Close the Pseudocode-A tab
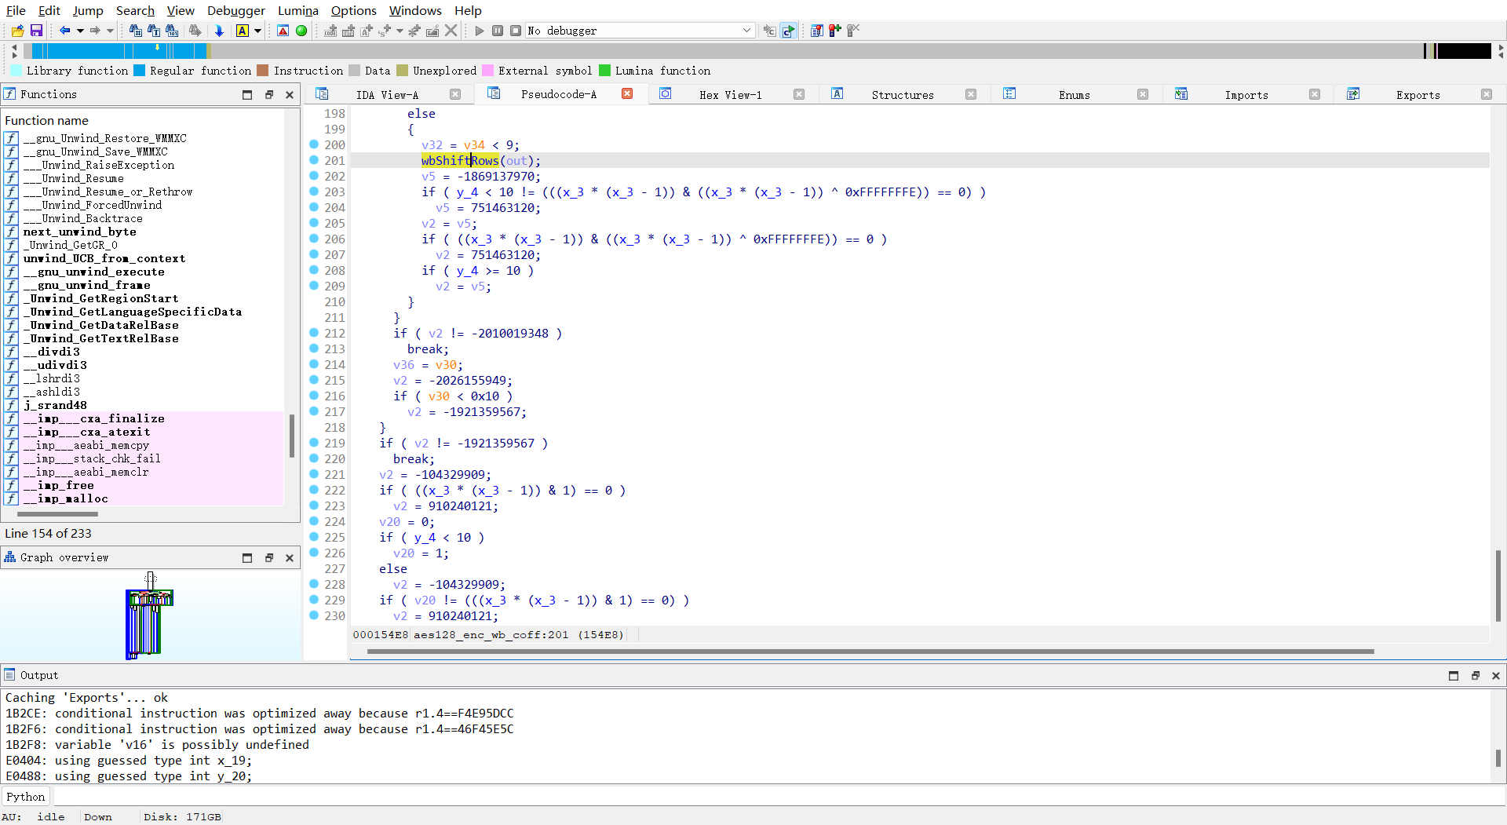The width and height of the screenshot is (1507, 825). click(x=627, y=93)
